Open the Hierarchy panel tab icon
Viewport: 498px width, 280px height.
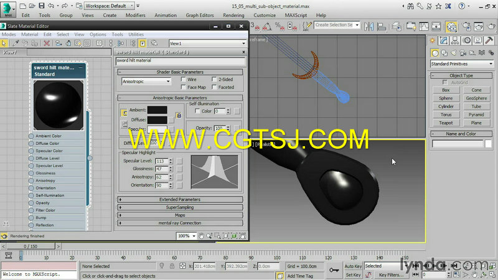(x=455, y=40)
